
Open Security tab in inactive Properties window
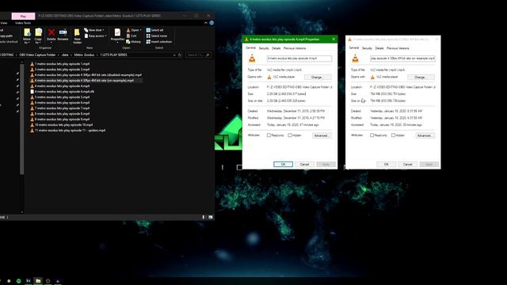tap(367, 48)
